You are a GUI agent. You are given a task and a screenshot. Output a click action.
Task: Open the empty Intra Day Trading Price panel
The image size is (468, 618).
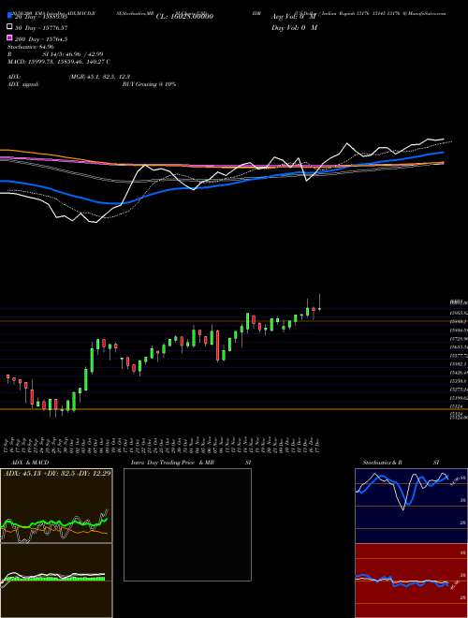[187, 524]
